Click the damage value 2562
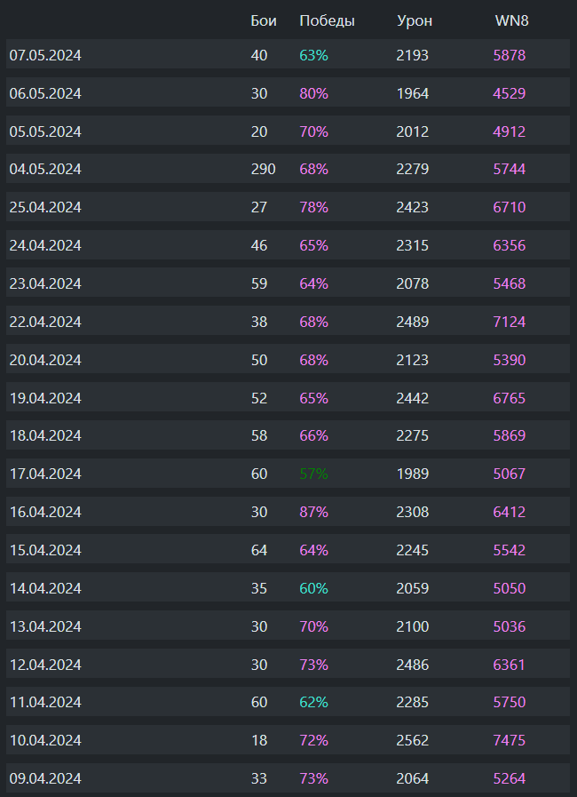577x797 pixels. [412, 740]
